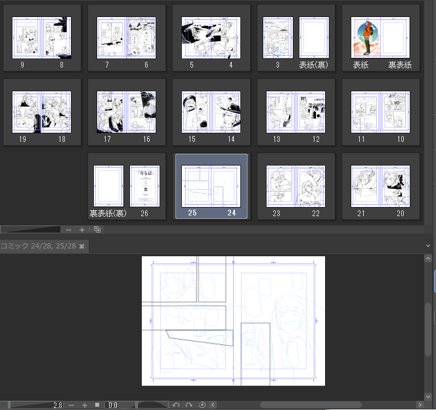The image size is (436, 410).
Task: Click the 裏表紙 label text
Action: click(400, 65)
